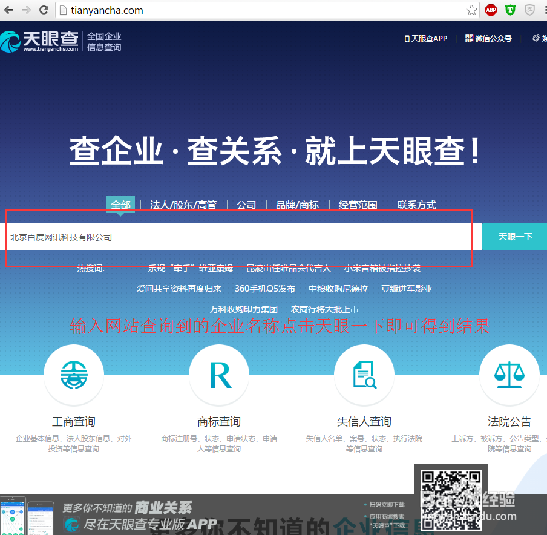Image resolution: width=547 pixels, height=535 pixels.
Task: Click the 法院公告 scales icon
Action: click(x=509, y=375)
